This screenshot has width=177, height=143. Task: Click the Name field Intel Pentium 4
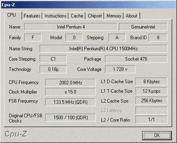tap(70, 27)
